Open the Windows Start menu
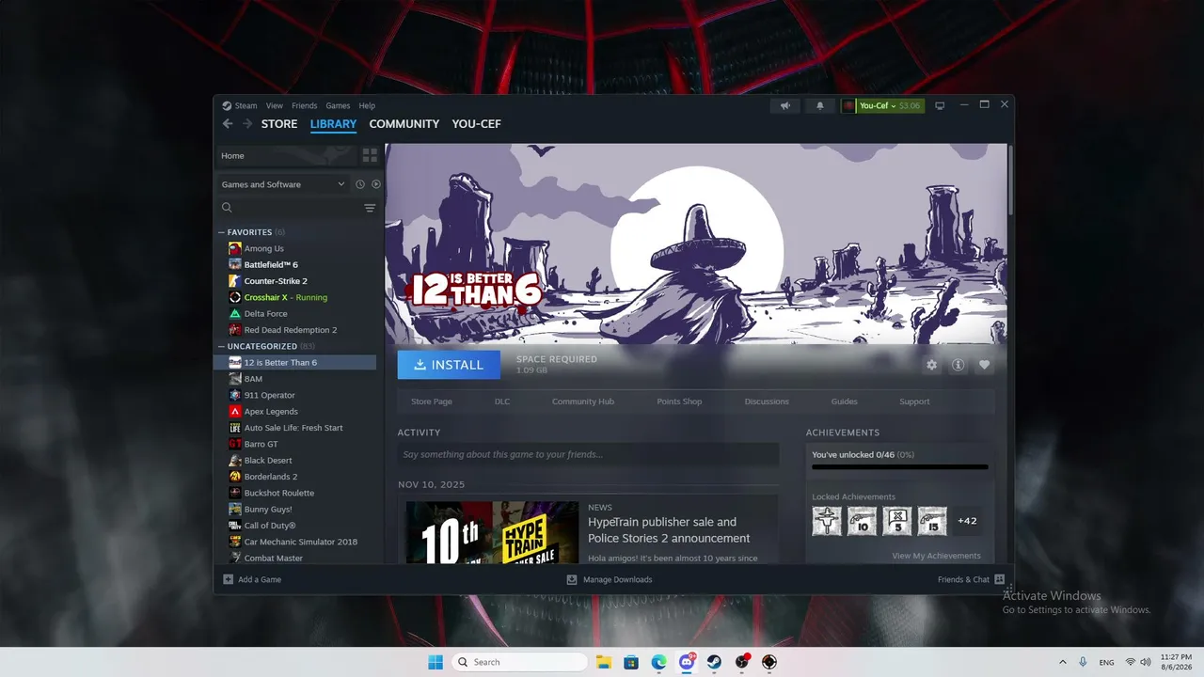Screen dimensions: 1204x677 click(x=436, y=662)
